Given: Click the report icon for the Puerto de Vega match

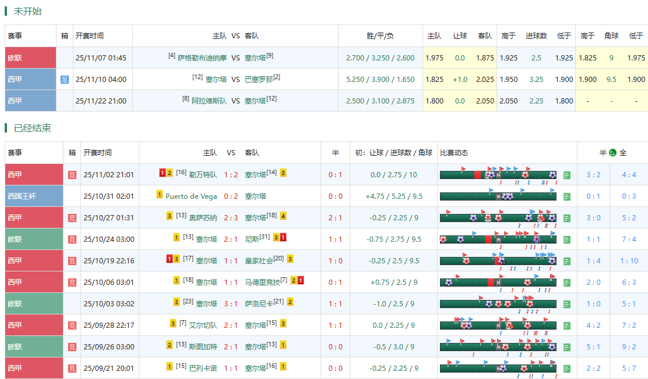Looking at the screenshot, I should pyautogui.click(x=567, y=196).
